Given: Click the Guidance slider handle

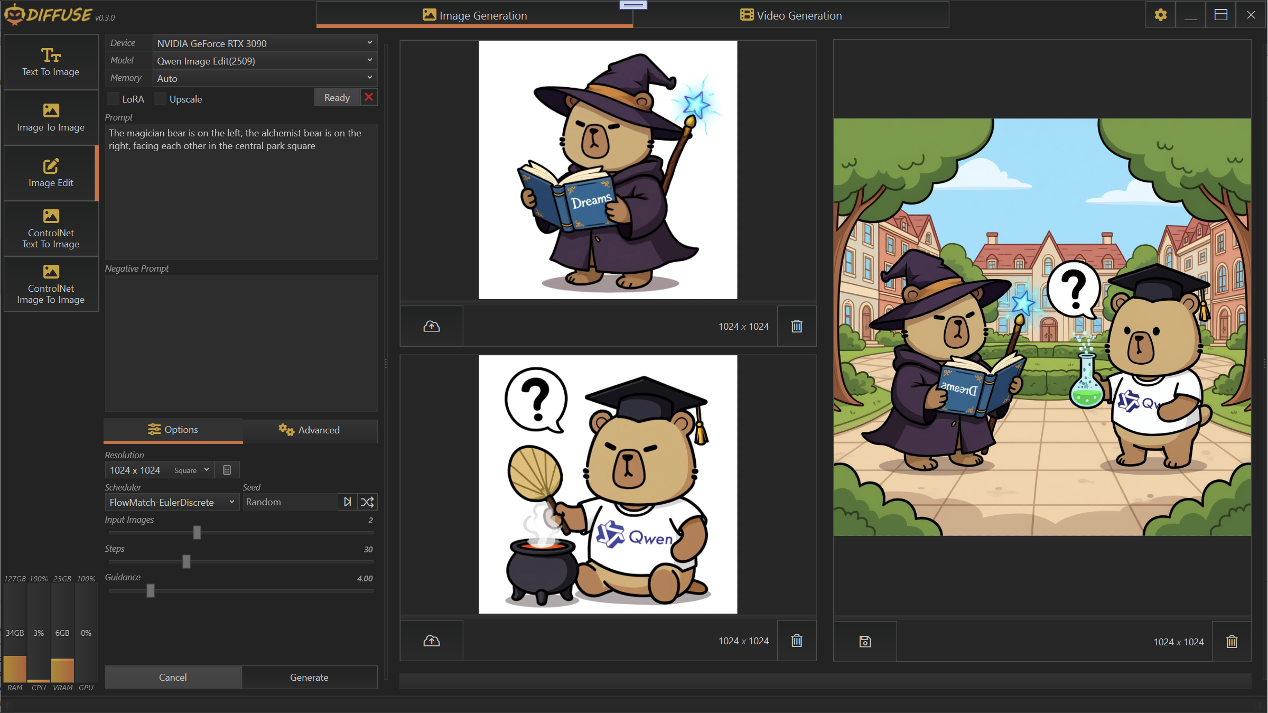Looking at the screenshot, I should pyautogui.click(x=151, y=590).
